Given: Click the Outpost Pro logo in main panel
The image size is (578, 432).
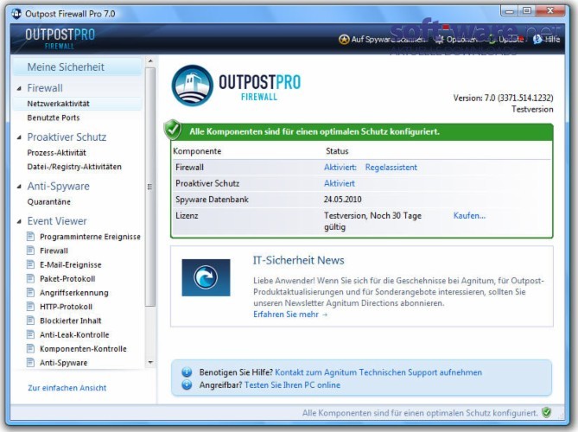Looking at the screenshot, I should [x=236, y=86].
